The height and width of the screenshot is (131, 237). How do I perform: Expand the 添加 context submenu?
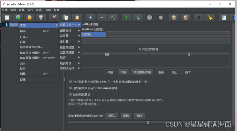click(39, 25)
